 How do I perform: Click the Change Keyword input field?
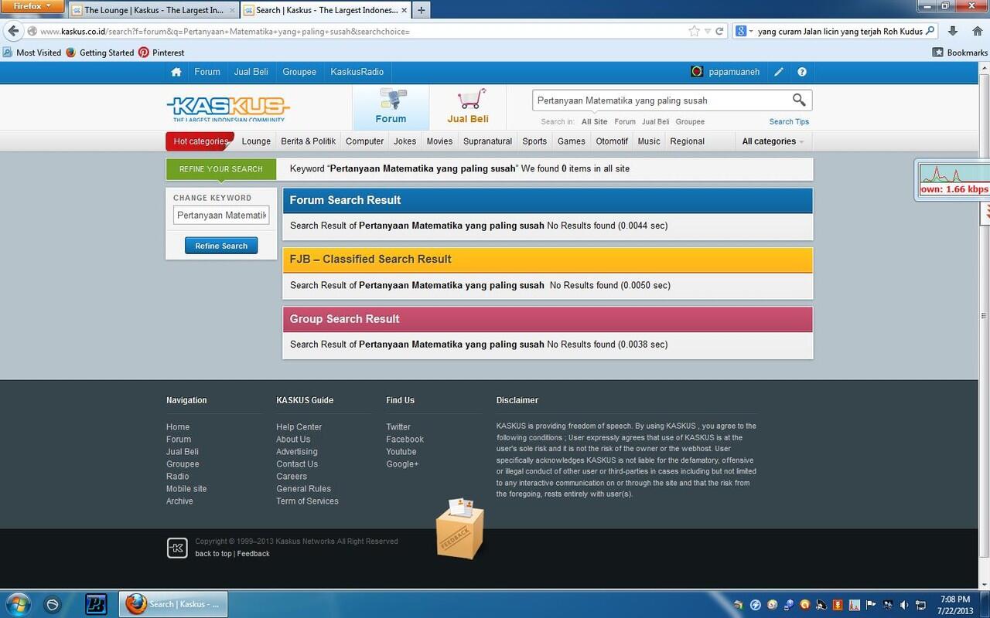click(221, 216)
